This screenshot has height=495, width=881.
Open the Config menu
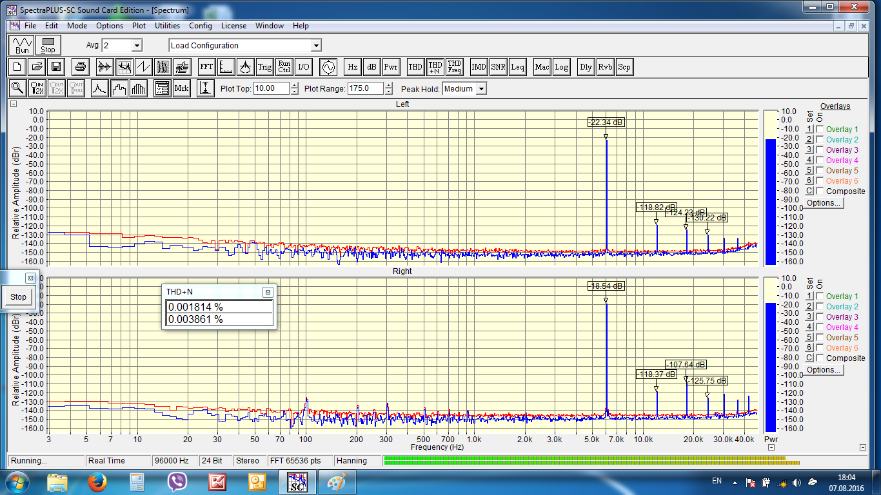201,26
